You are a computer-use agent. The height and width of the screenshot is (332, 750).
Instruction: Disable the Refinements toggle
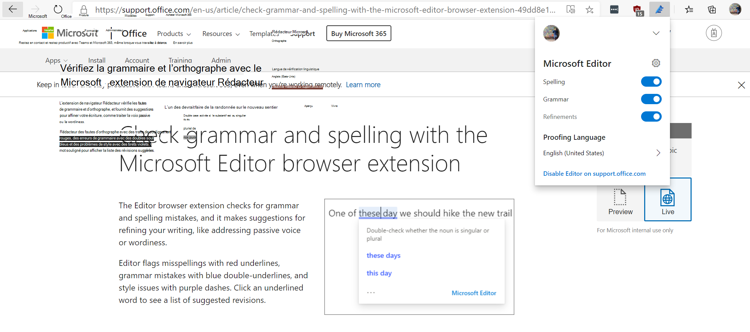[x=651, y=116]
